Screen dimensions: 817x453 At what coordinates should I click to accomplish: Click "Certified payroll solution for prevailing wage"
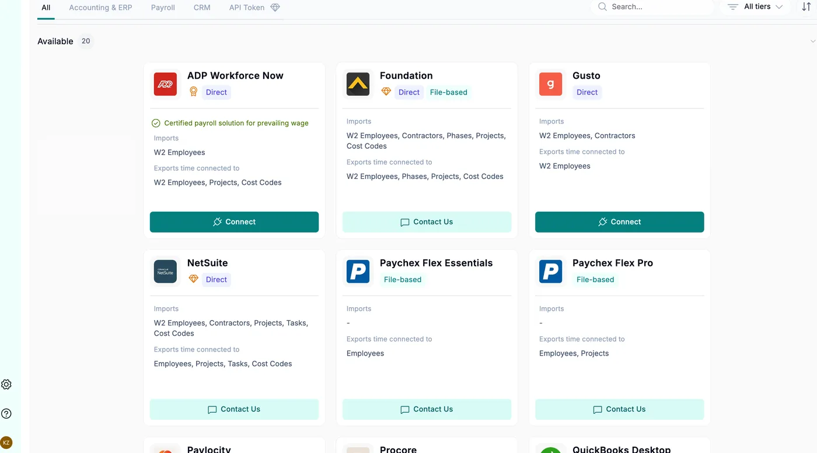click(236, 123)
